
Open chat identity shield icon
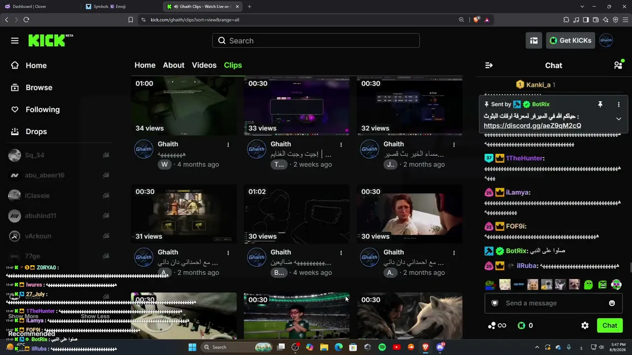pos(495,303)
